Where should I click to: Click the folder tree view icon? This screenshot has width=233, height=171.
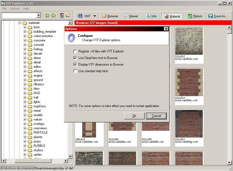coord(62,15)
